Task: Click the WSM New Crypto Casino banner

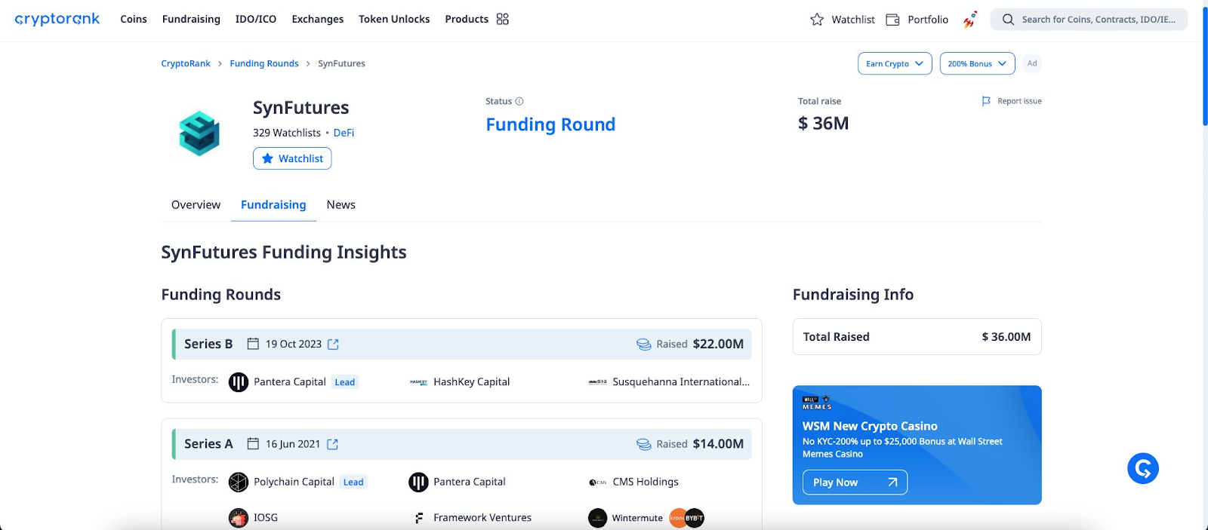Action: click(917, 445)
